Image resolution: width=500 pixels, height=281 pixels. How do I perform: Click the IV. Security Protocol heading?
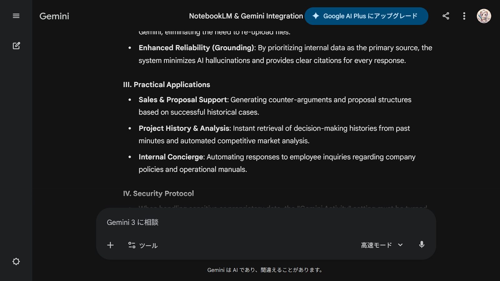tap(158, 194)
